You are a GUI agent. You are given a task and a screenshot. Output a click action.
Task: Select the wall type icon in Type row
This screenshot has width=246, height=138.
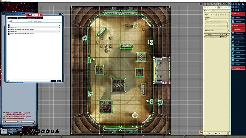212,15
